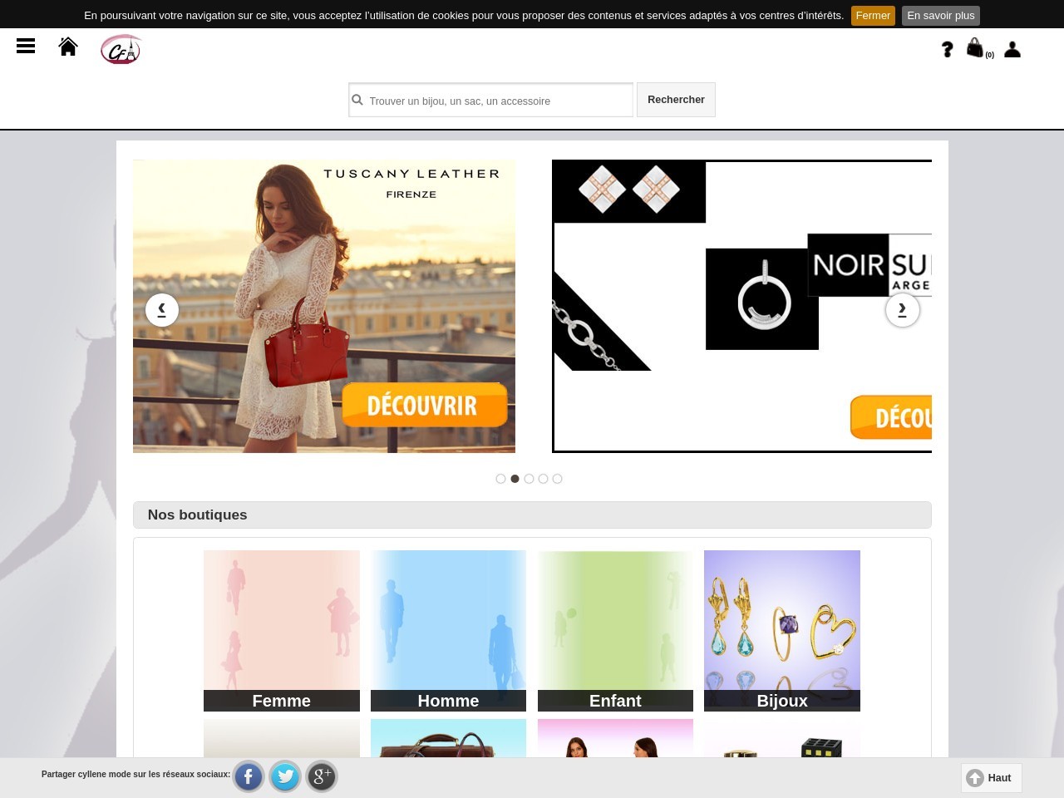Close the cookie banner with Fermer
1064x798 pixels.
(873, 16)
